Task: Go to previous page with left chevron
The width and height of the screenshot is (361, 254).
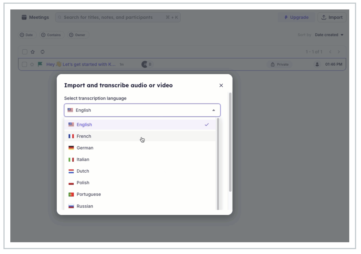Action: click(x=330, y=52)
